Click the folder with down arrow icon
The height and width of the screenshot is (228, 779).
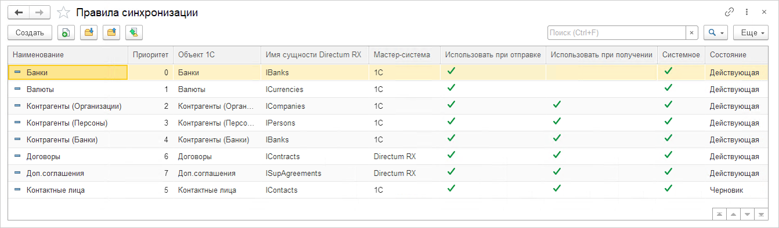[x=89, y=33]
